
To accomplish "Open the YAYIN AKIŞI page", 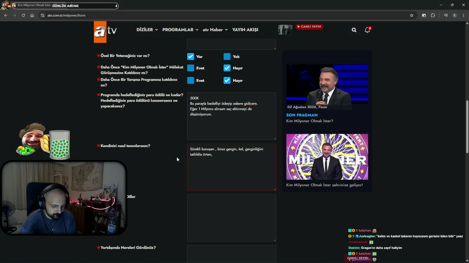I will (245, 30).
